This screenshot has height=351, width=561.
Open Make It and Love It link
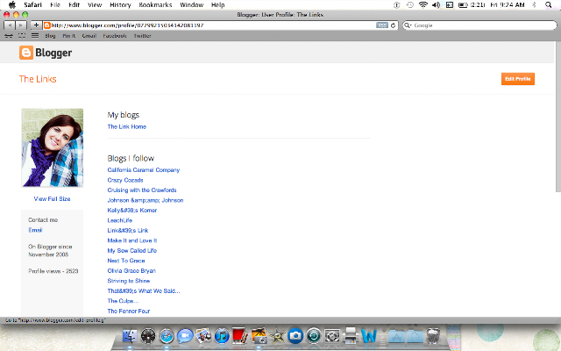132,240
